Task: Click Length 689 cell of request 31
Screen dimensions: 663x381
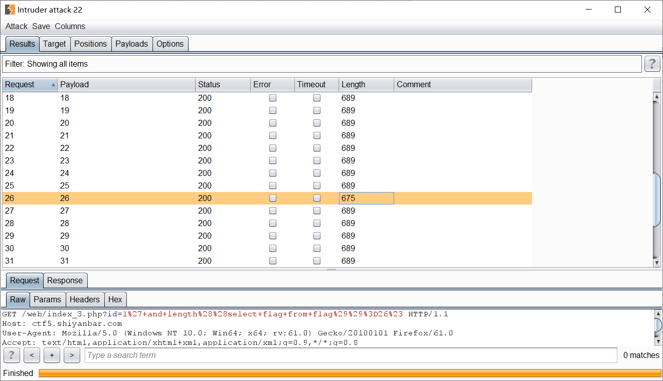Action: pos(366,261)
